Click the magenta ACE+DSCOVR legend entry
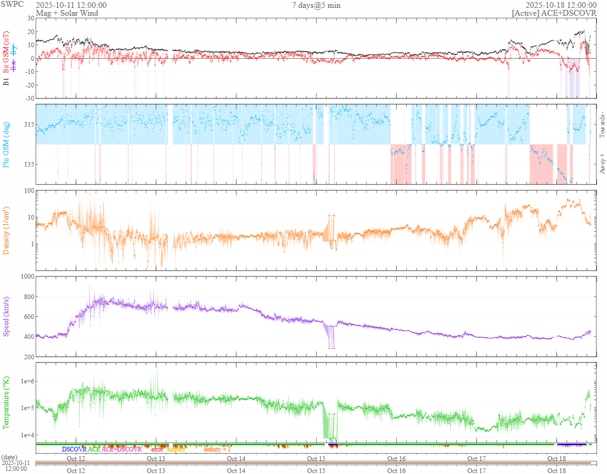This screenshot has height=474, width=607. [x=122, y=449]
